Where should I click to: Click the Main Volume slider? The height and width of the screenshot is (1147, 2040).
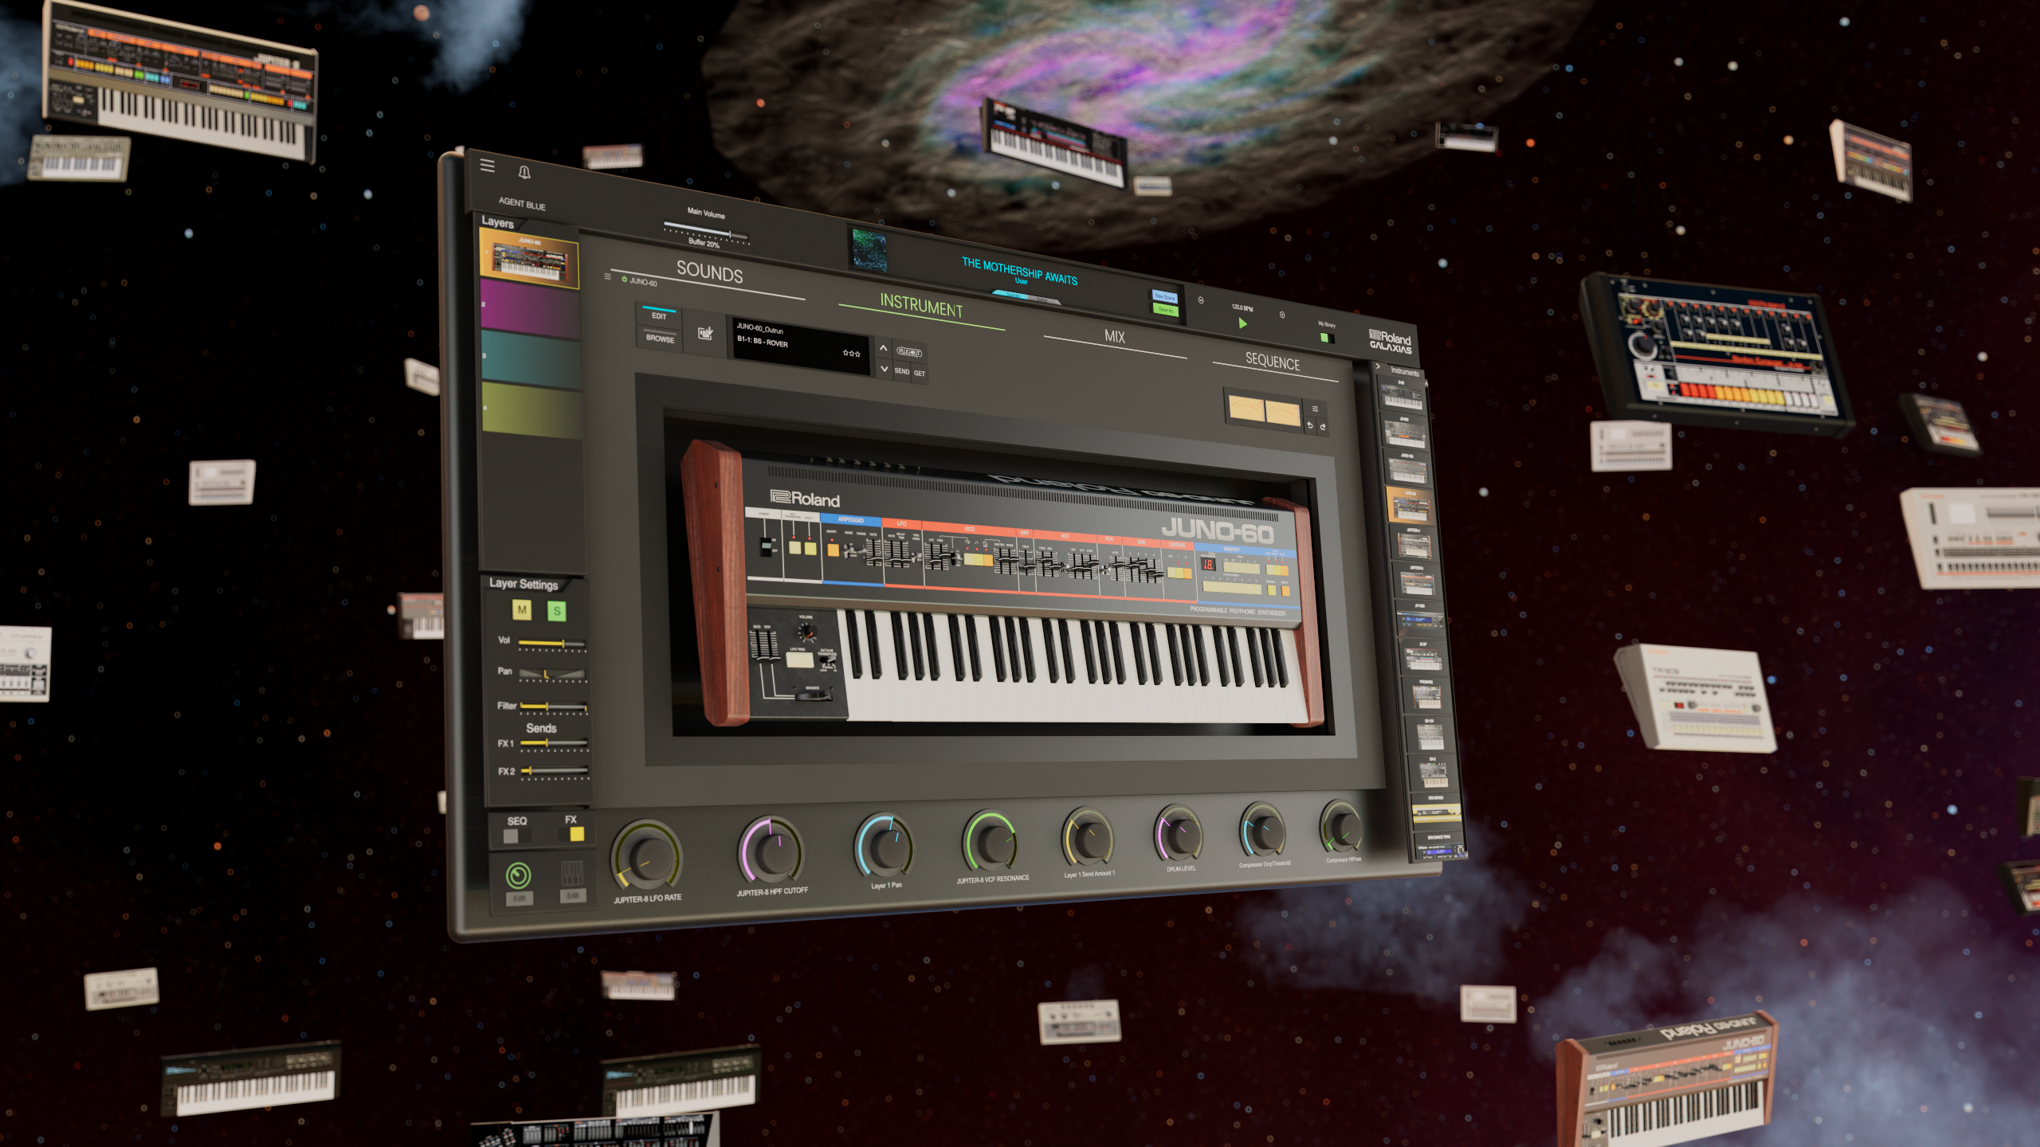click(706, 229)
